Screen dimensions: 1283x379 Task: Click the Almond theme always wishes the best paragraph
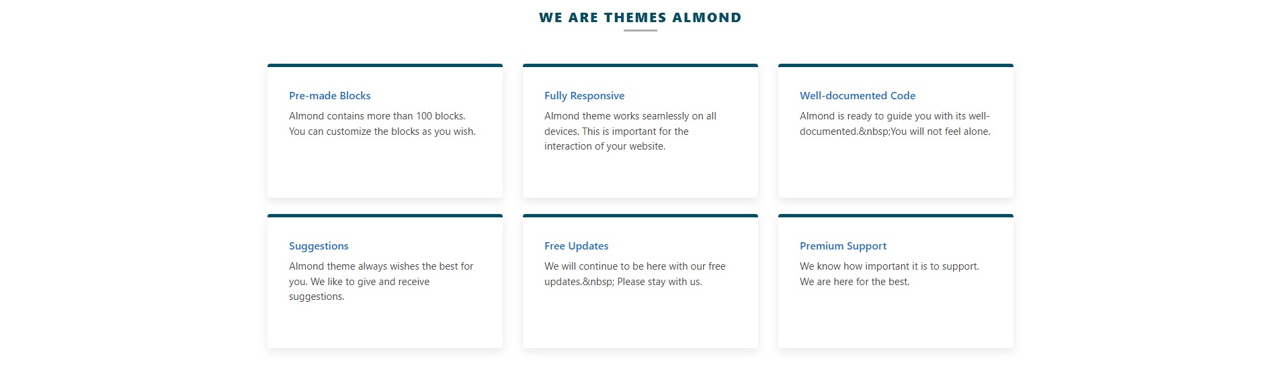[x=381, y=281]
